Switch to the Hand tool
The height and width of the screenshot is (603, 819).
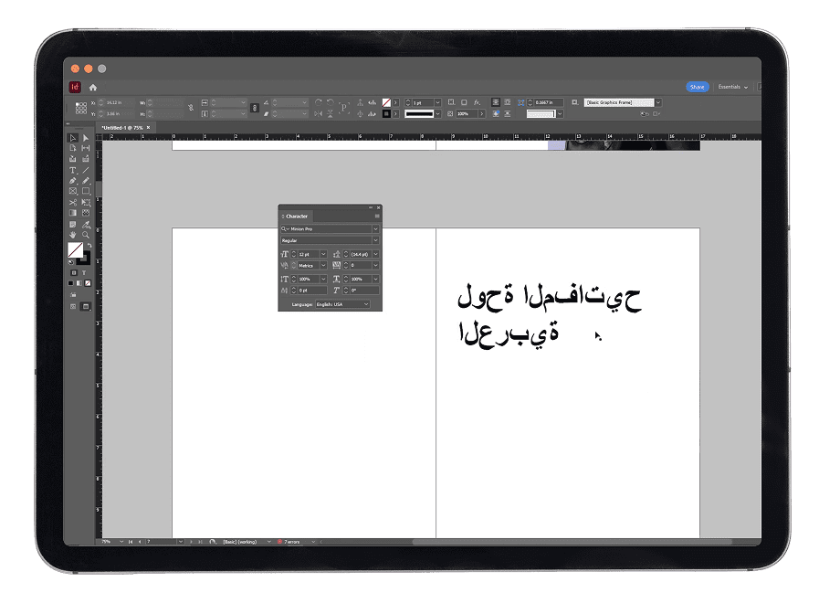coord(73,235)
